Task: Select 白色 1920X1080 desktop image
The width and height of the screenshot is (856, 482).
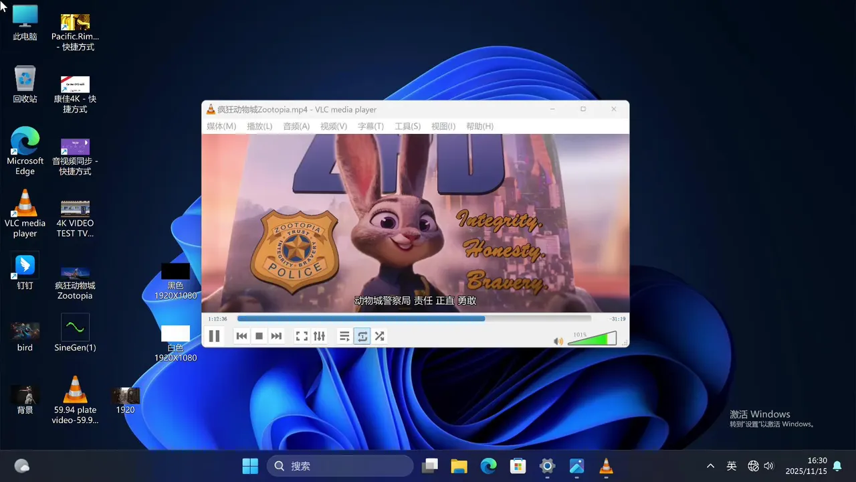Action: pos(175,343)
